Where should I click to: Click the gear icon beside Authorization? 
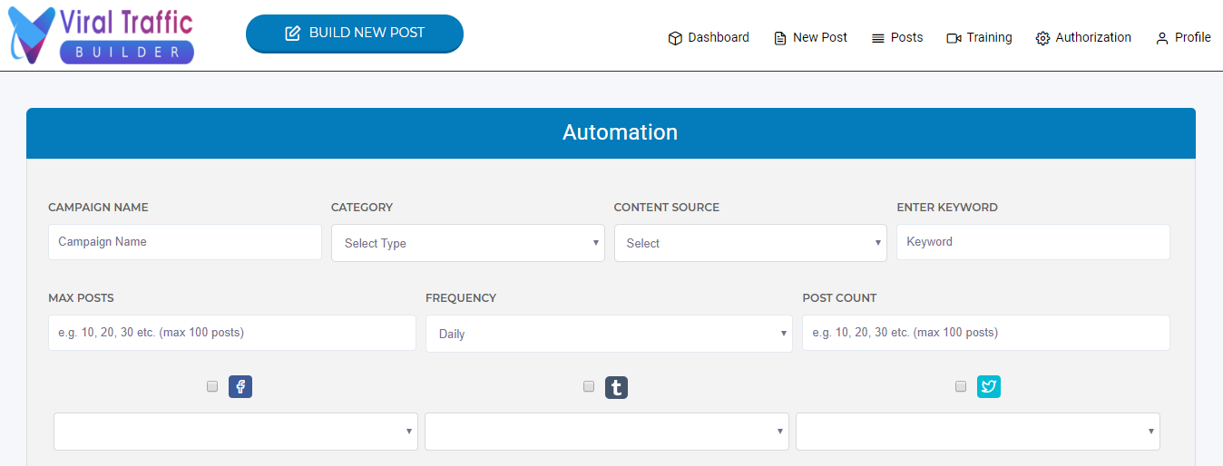1043,38
